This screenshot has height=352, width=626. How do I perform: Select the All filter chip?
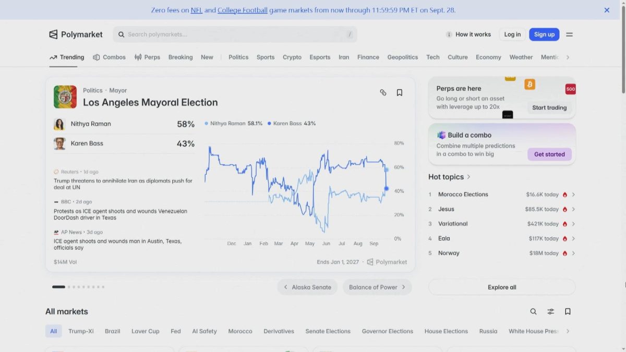tap(53, 331)
